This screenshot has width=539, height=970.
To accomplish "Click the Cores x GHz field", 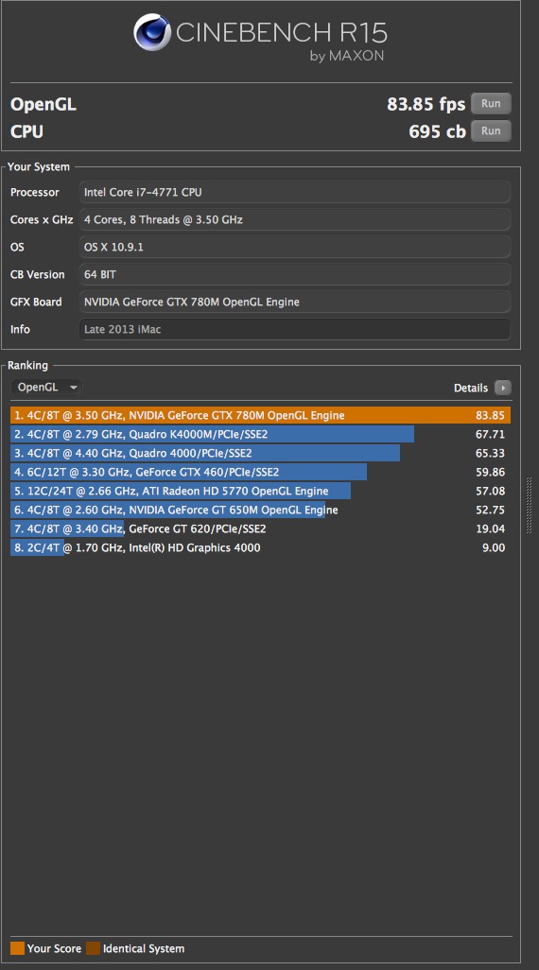I will (295, 219).
